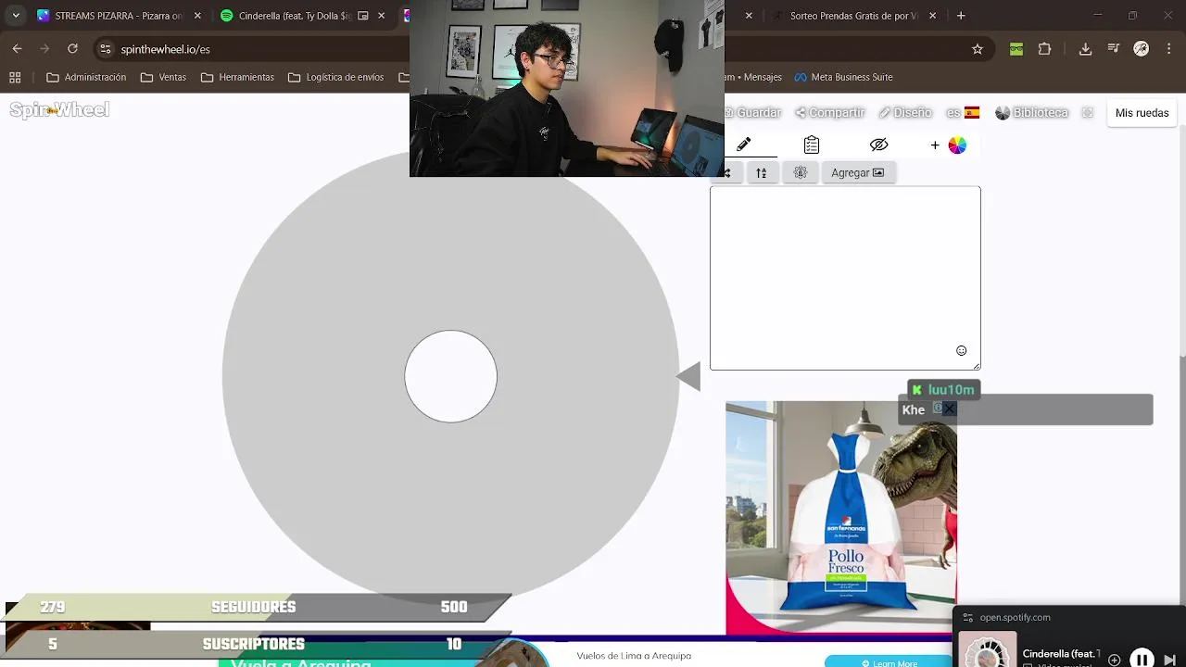This screenshot has height=667, width=1186.
Task: Open the Chrome profile avatar
Action: [1142, 49]
